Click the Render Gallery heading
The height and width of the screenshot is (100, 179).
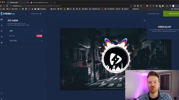tap(164, 27)
